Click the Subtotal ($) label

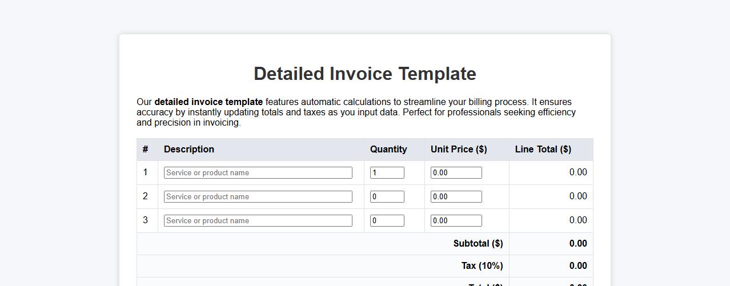(478, 244)
